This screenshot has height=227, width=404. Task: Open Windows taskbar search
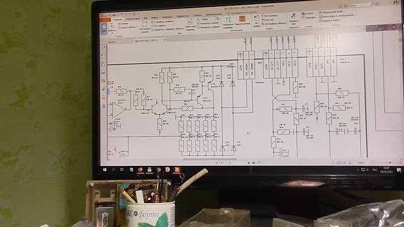pyautogui.click(x=114, y=170)
